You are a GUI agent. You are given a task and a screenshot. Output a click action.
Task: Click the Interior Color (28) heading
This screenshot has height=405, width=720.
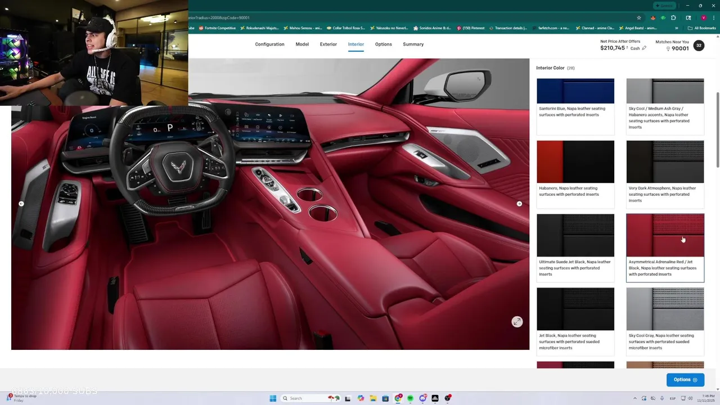(x=555, y=68)
